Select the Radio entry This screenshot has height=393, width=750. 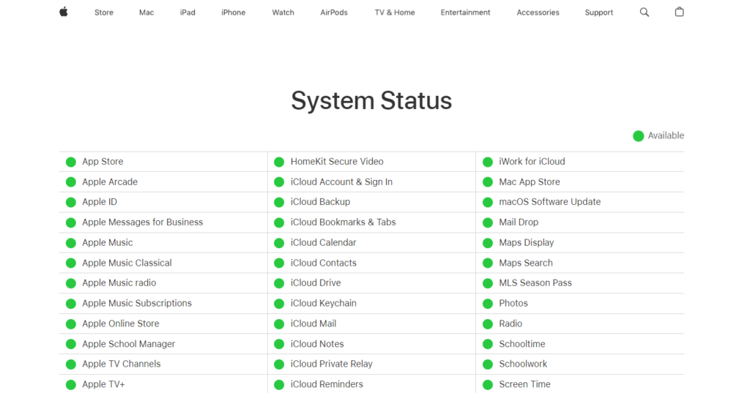pyautogui.click(x=510, y=323)
